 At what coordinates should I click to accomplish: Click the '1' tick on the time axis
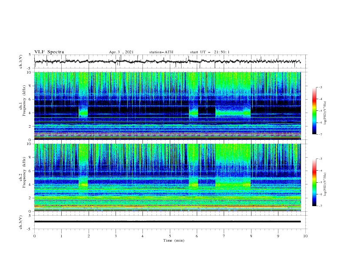[61, 236]
